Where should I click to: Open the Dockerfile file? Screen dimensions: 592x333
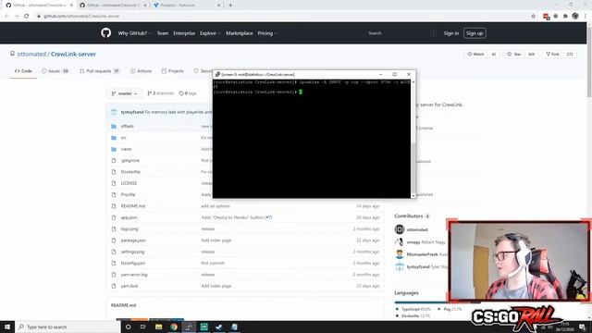pyautogui.click(x=130, y=172)
